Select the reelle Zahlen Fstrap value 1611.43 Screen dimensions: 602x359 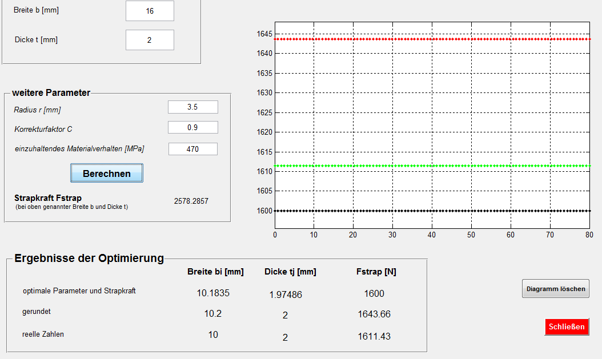click(374, 337)
